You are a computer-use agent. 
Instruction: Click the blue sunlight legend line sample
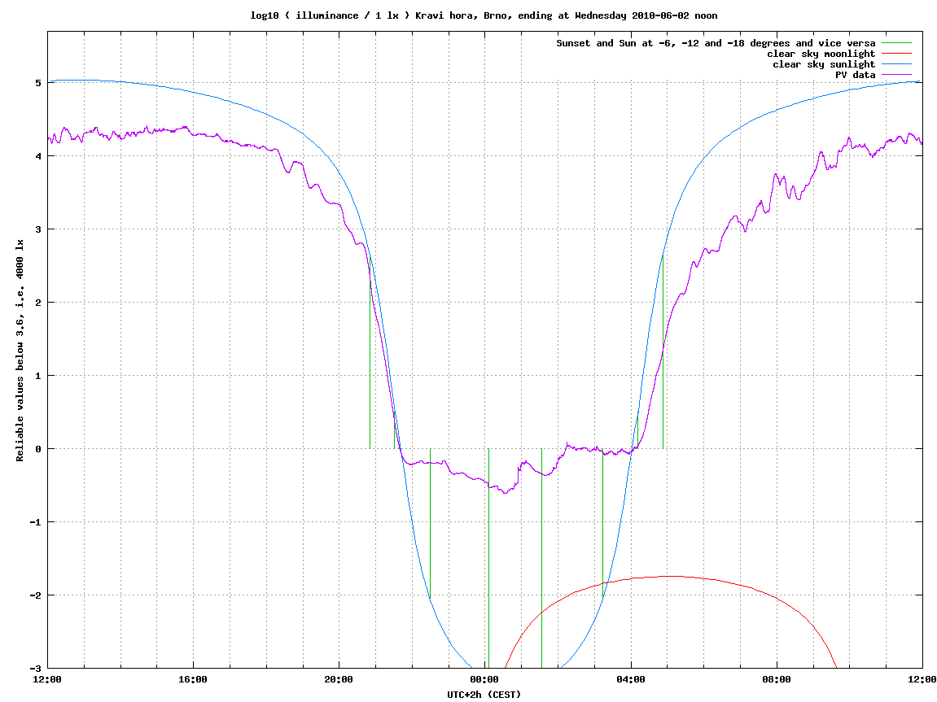click(x=896, y=64)
